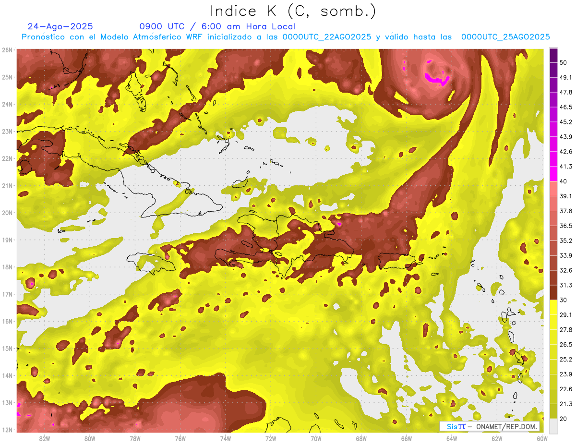Click the "82W" longitude label
This screenshot has width=576, height=445.
point(44,439)
